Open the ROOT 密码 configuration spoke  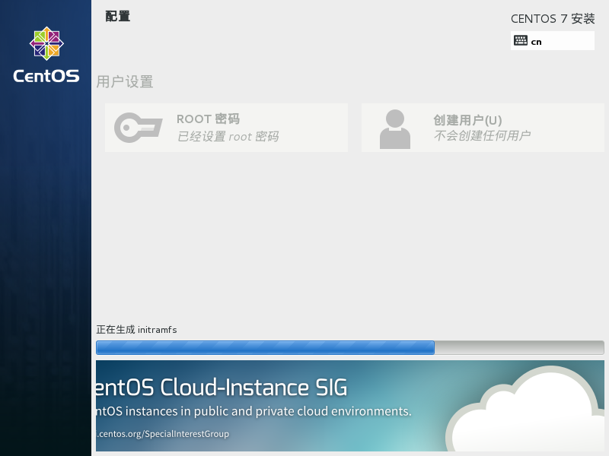coord(226,128)
